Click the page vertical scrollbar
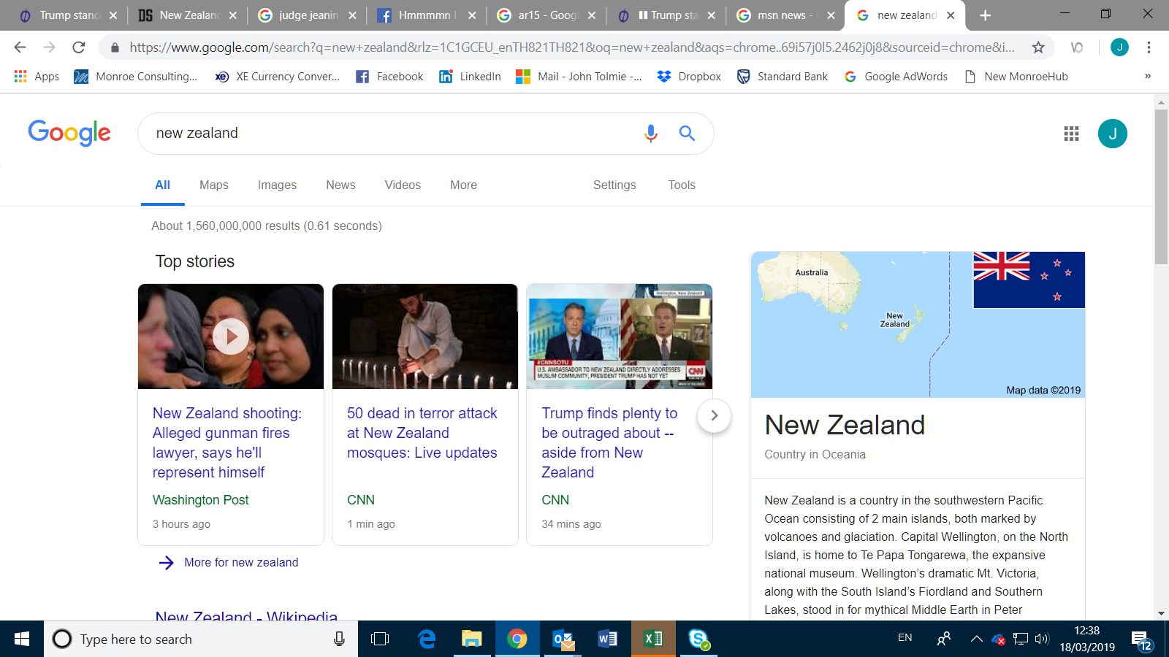Viewport: 1169px width, 657px height. [x=1161, y=187]
